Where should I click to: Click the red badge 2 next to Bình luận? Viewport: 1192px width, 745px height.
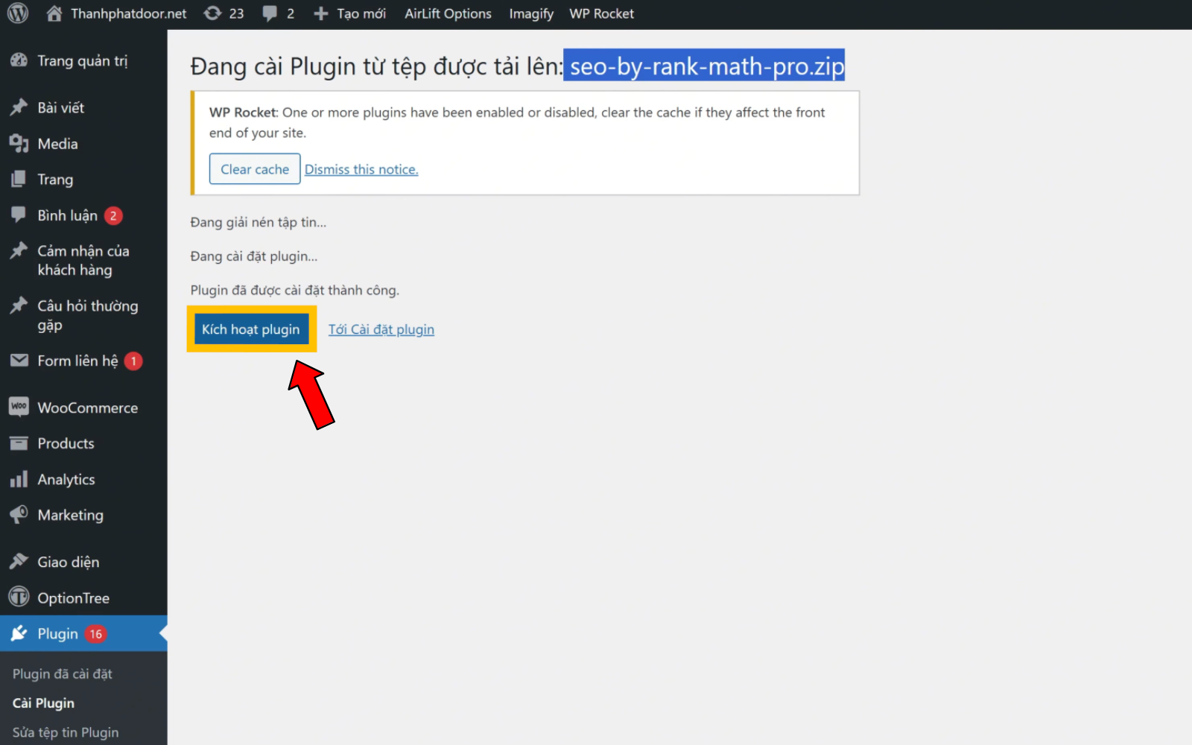(113, 215)
